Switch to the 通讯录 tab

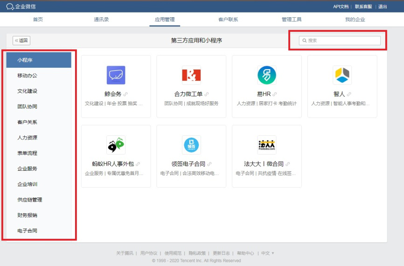[101, 20]
